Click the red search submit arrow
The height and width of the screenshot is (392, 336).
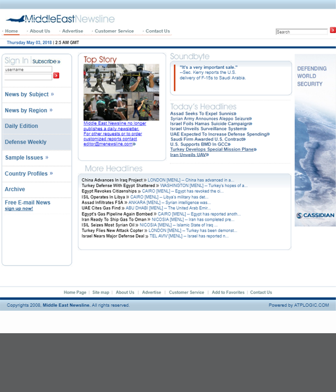coord(333,30)
